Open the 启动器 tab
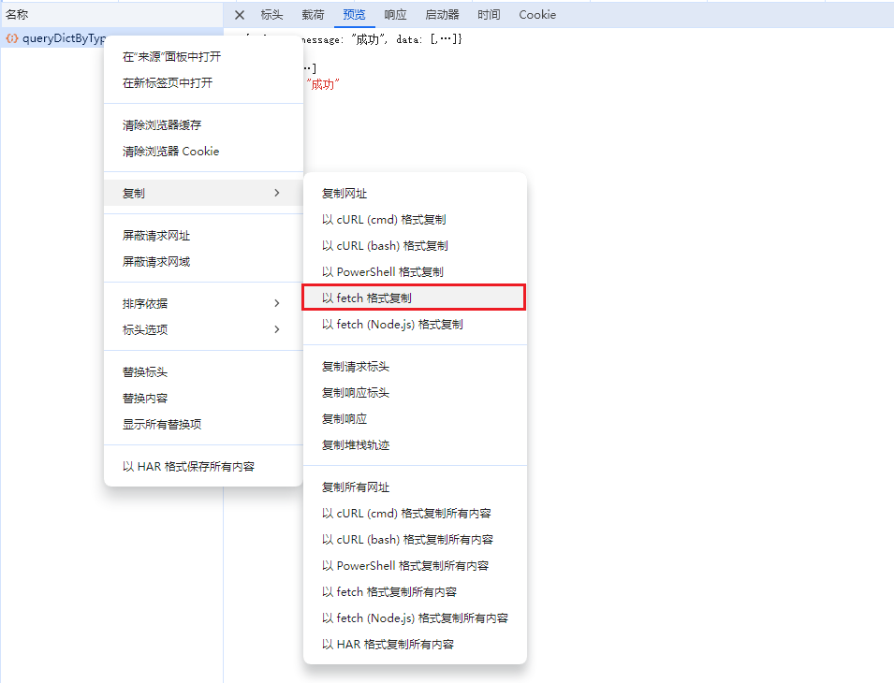894x683 pixels. click(x=442, y=15)
